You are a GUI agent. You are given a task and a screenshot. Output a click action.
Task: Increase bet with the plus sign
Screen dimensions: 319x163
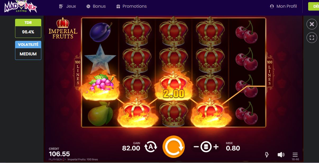click(x=216, y=147)
